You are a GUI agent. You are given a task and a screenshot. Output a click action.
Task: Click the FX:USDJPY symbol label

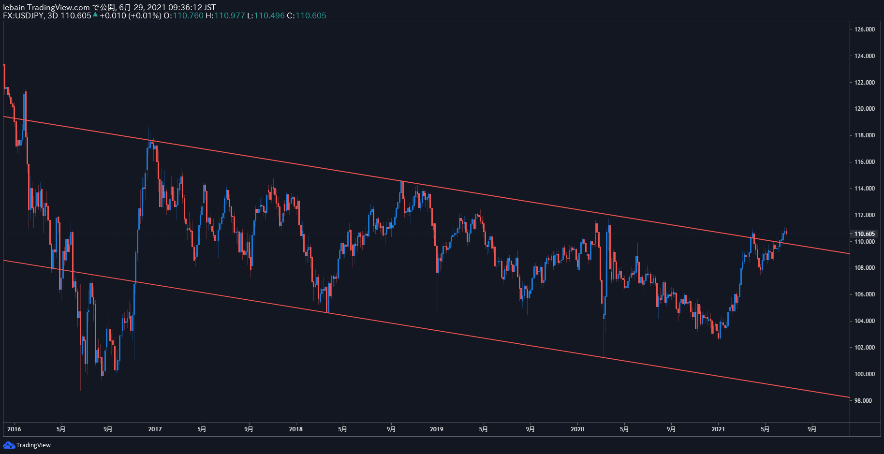click(23, 15)
